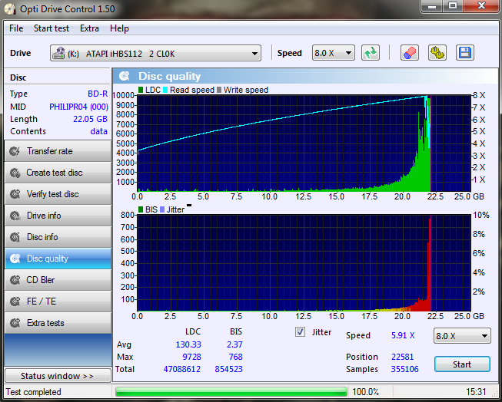Switch to Transfer rate test

click(x=58, y=151)
